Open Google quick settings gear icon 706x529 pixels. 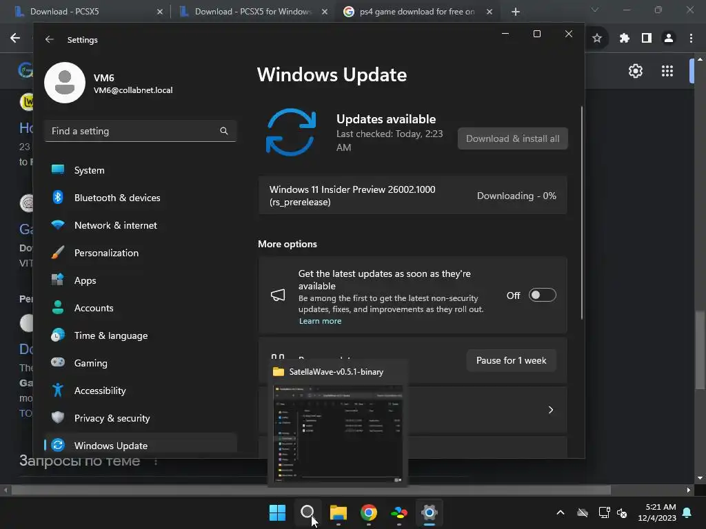635,71
